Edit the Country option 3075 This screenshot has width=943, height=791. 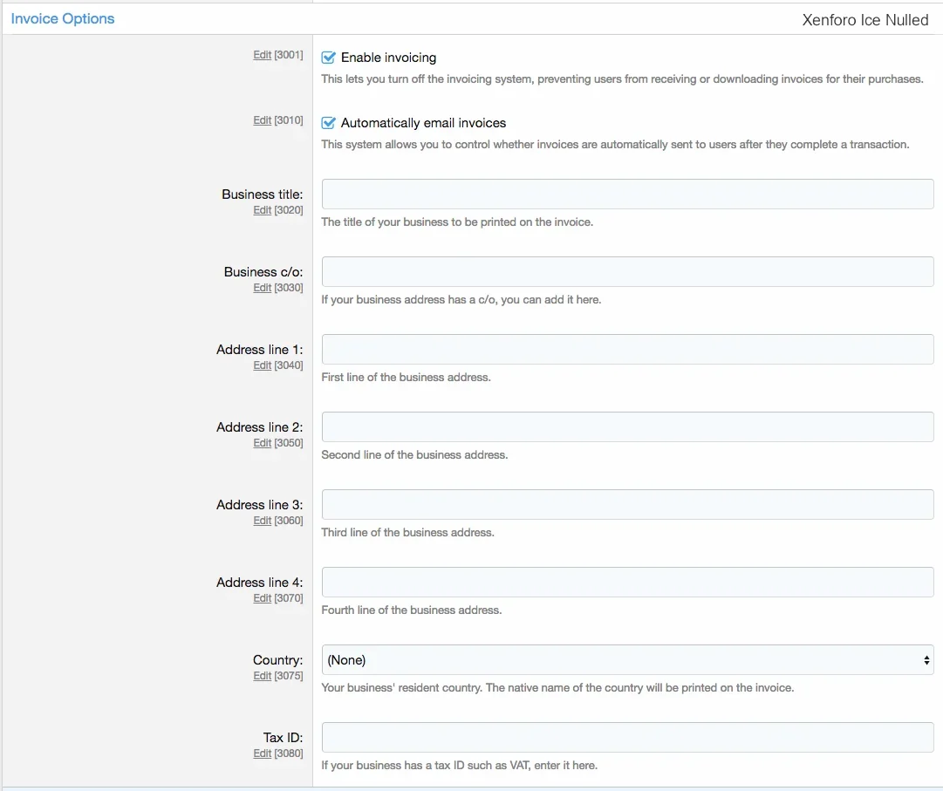click(262, 676)
